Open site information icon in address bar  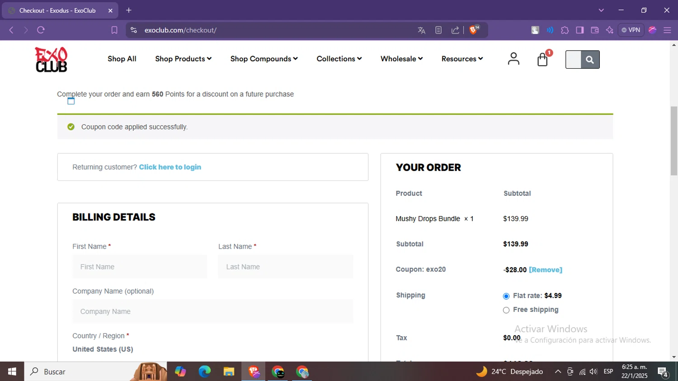pyautogui.click(x=133, y=30)
